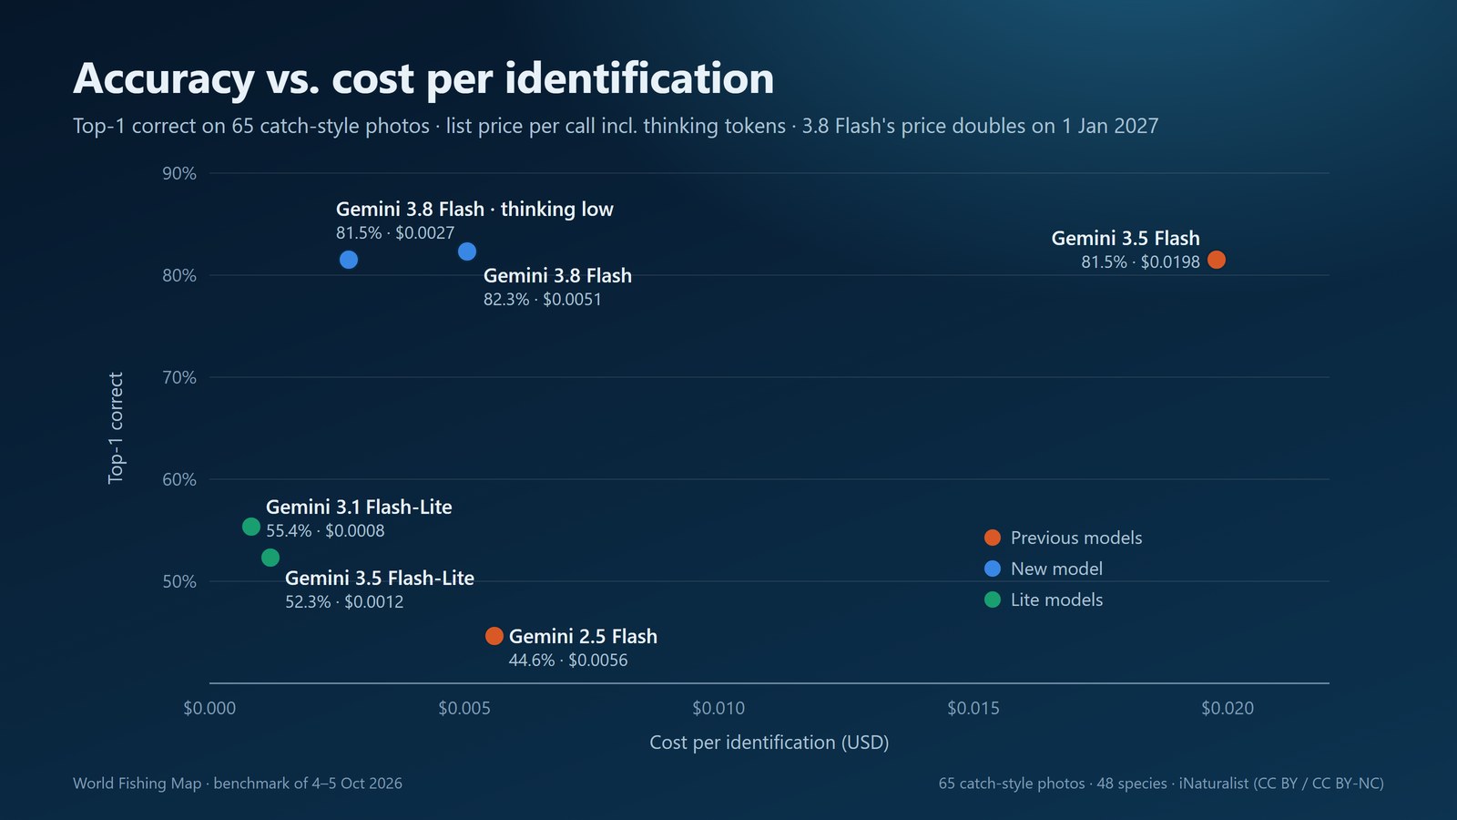This screenshot has height=820, width=1457.
Task: Click the Gemini 3.8 Flash thinking low data point
Action: pos(349,260)
